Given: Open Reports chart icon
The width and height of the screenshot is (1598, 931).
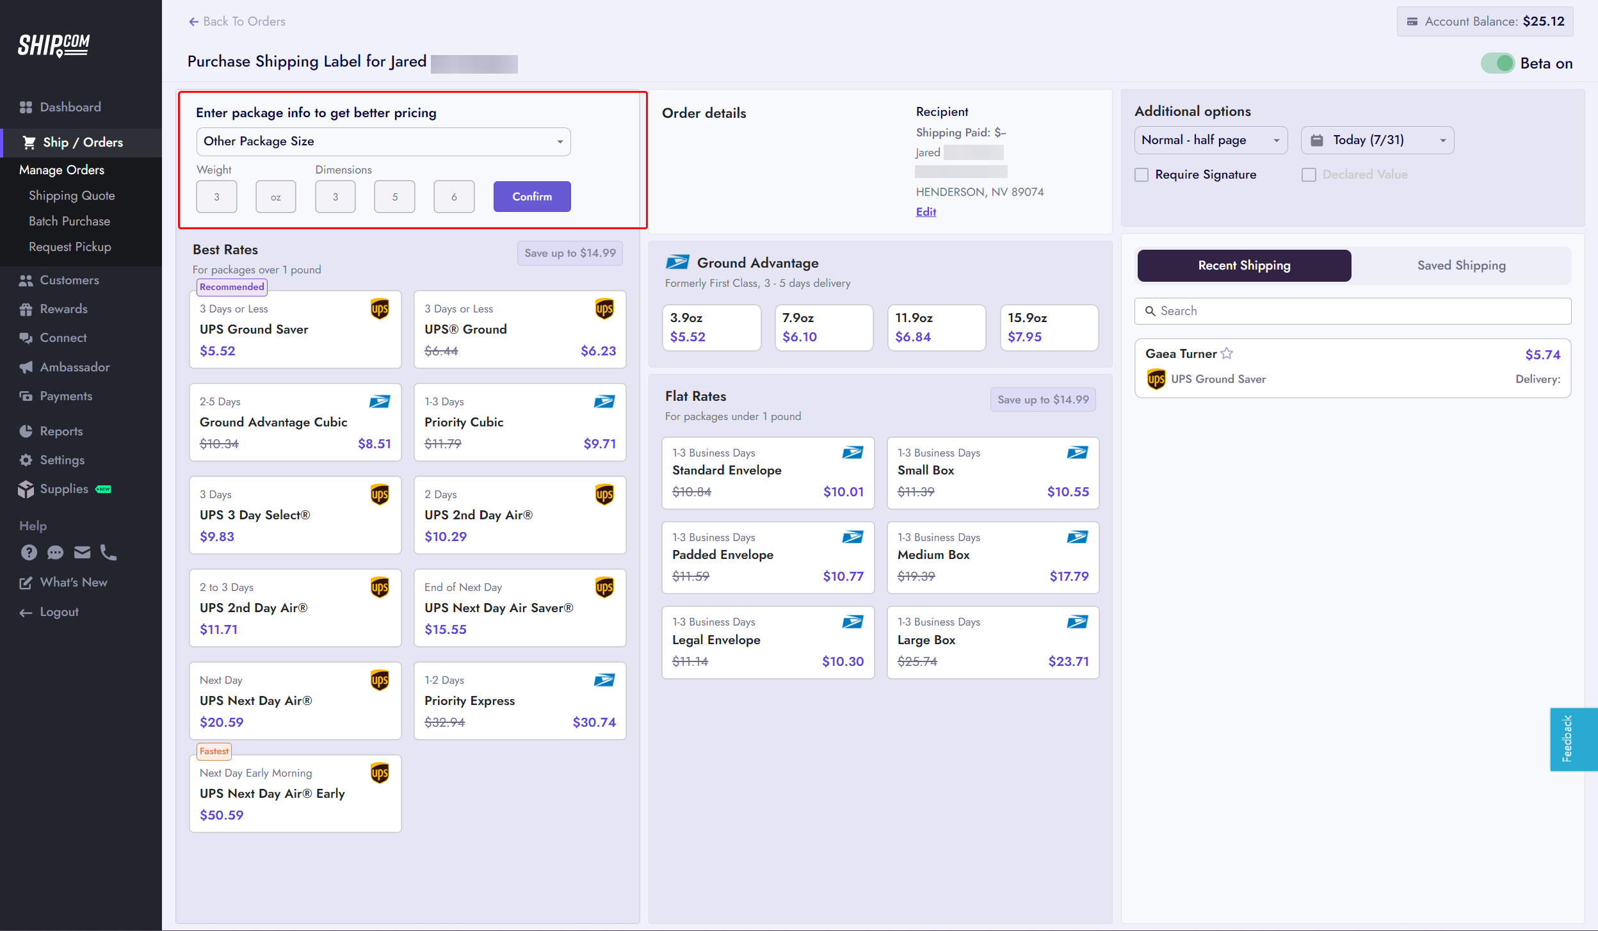Looking at the screenshot, I should coord(26,431).
